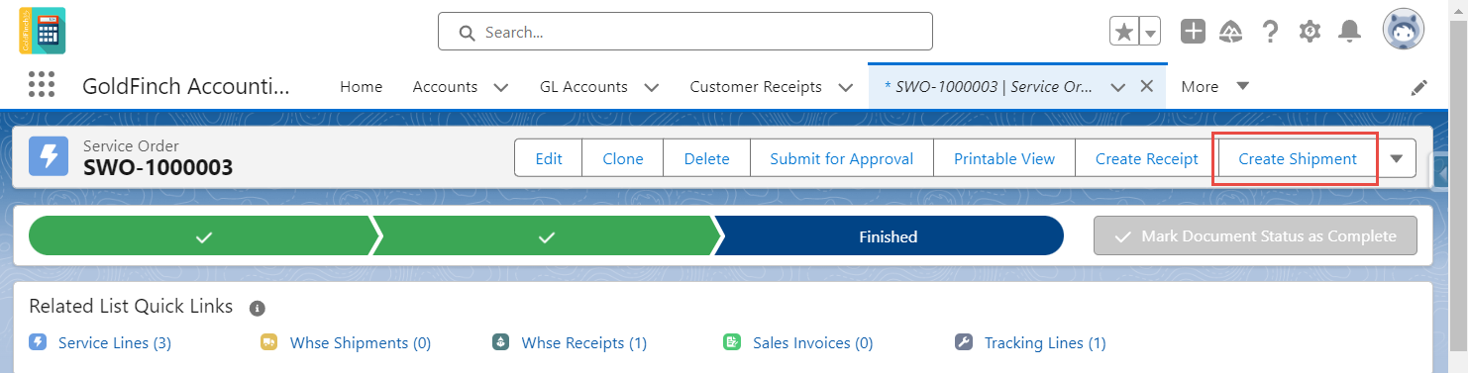Open the Setup gear icon
1468x373 pixels.
click(x=1310, y=32)
